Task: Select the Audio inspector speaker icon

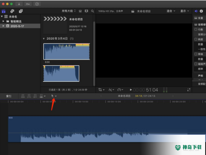Action: (x=196, y=11)
